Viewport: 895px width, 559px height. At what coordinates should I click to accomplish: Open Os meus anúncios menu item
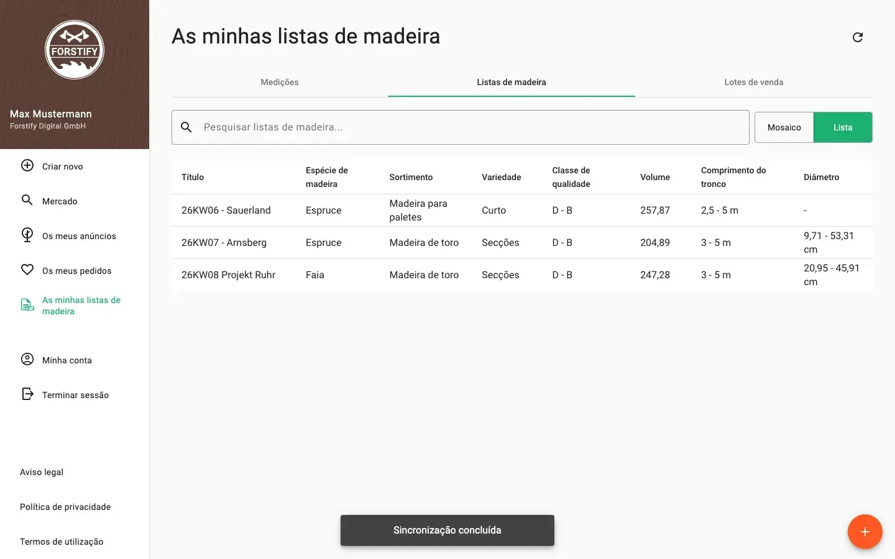(x=75, y=236)
